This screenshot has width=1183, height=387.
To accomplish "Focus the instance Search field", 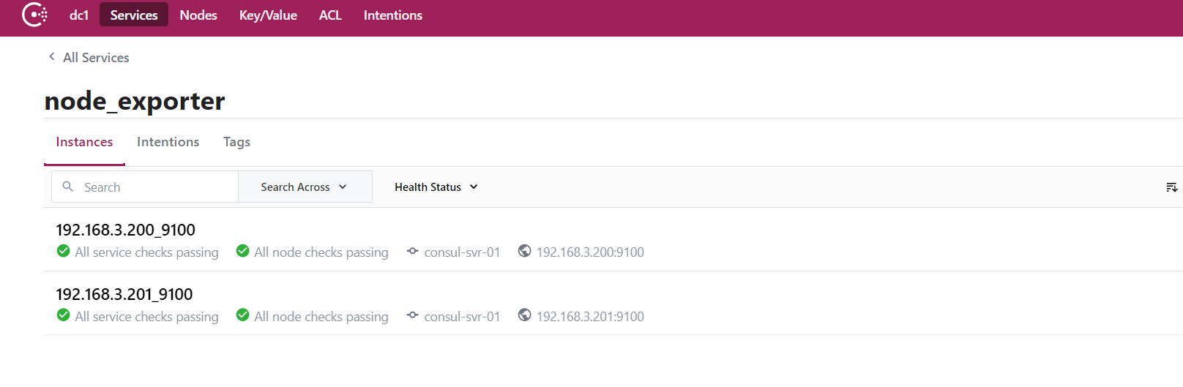I will (145, 187).
